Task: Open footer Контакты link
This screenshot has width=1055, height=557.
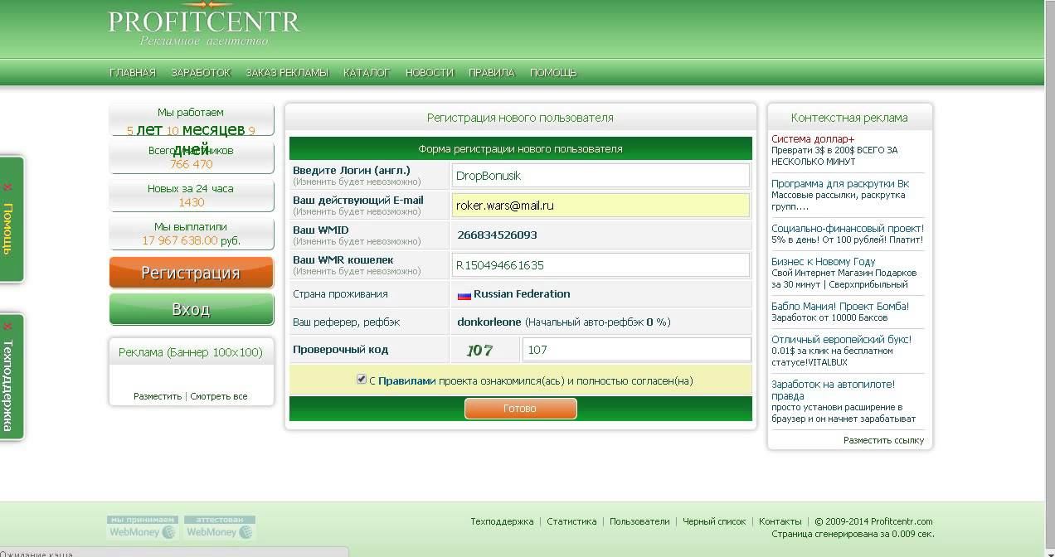Action: coord(780,522)
